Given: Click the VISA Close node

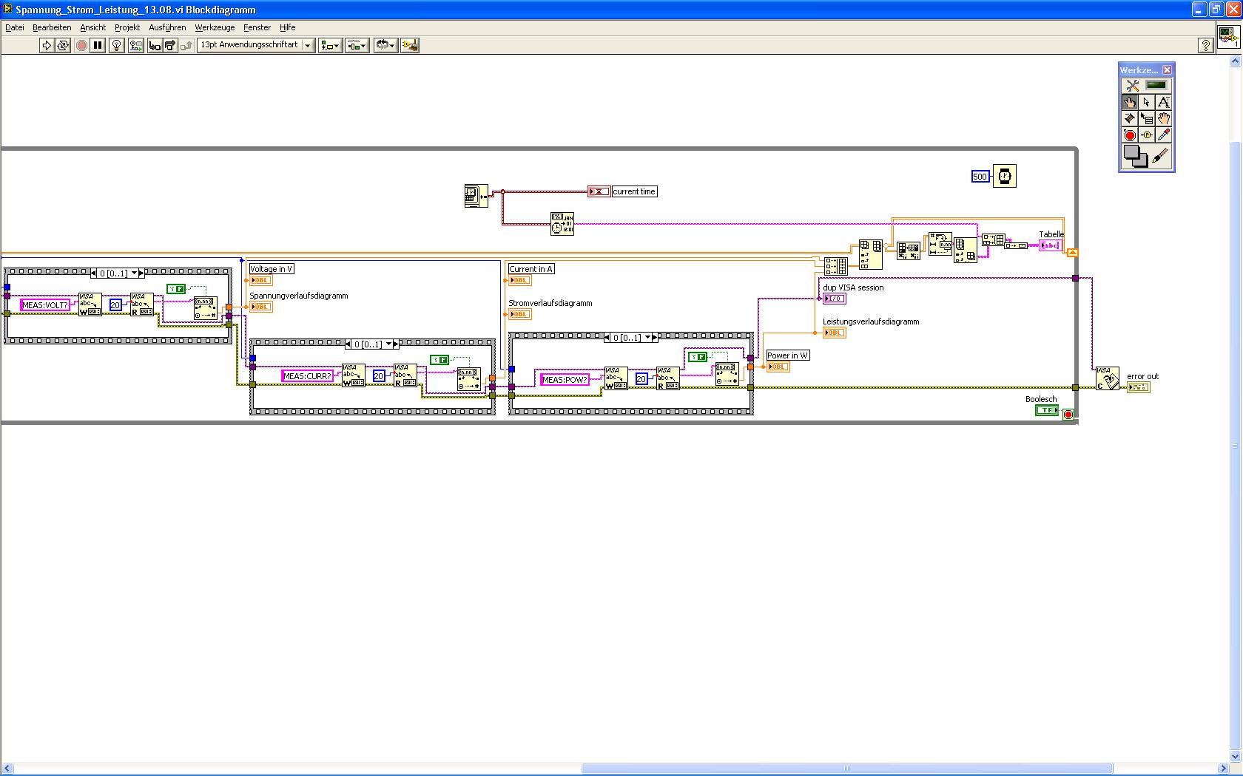Looking at the screenshot, I should coord(1107,378).
